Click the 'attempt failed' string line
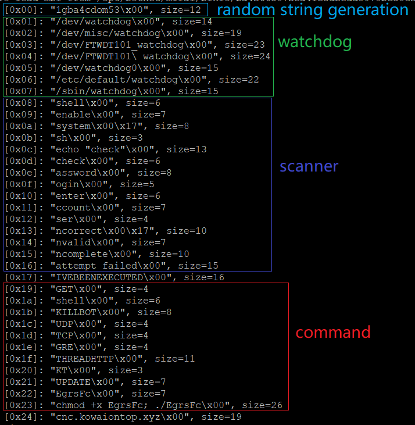 [112, 266]
